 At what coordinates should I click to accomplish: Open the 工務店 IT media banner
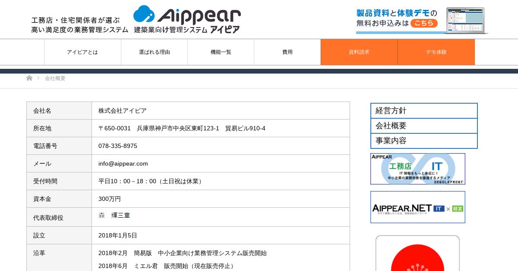pyautogui.click(x=418, y=169)
